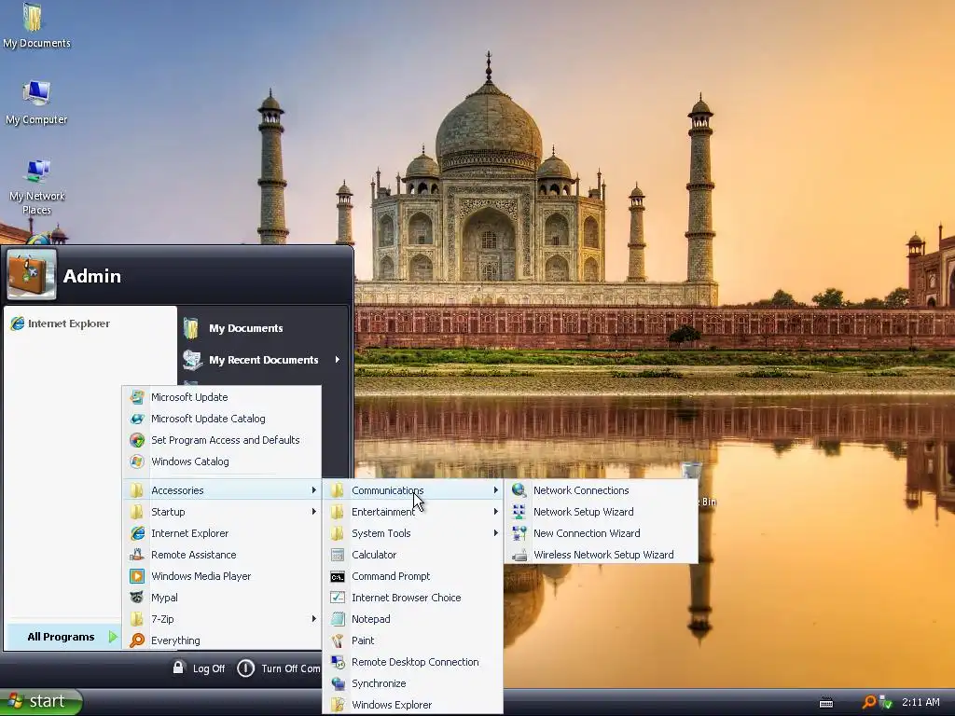The height and width of the screenshot is (716, 955).
Task: Click the network status tray icon
Action: coord(886,702)
